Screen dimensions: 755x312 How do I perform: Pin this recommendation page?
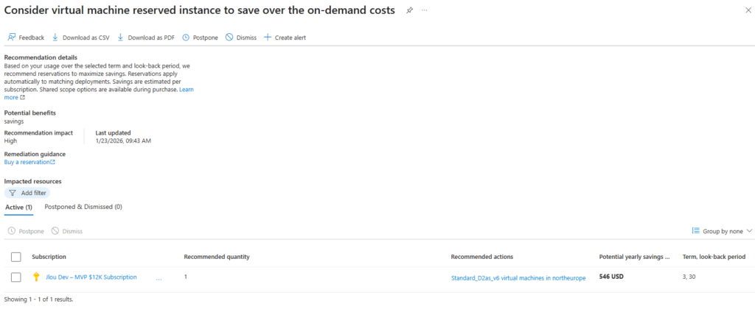point(410,10)
